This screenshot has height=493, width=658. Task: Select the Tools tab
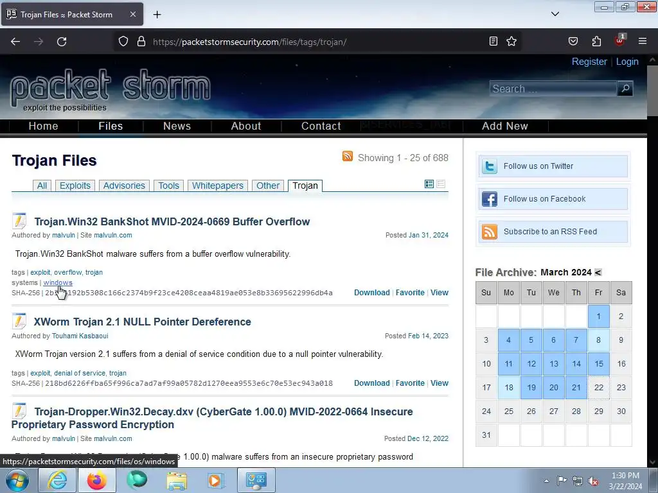pyautogui.click(x=169, y=186)
